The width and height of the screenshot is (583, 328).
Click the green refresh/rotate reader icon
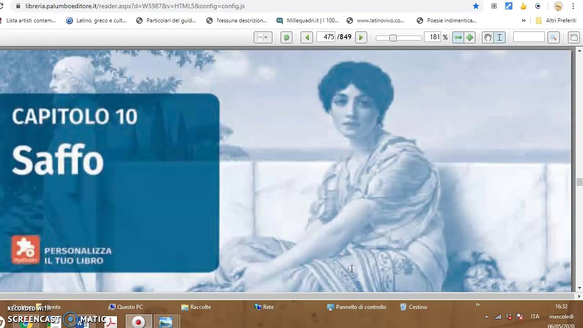(286, 37)
